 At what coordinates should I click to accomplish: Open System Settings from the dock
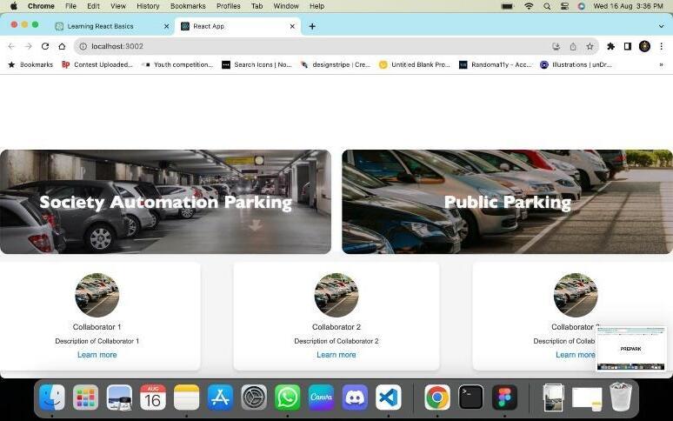coord(254,398)
